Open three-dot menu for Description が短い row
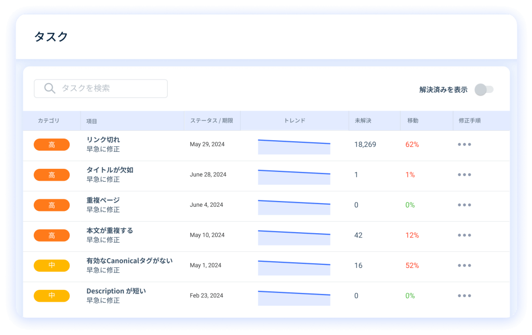The width and height of the screenshot is (532, 335). pyautogui.click(x=464, y=296)
